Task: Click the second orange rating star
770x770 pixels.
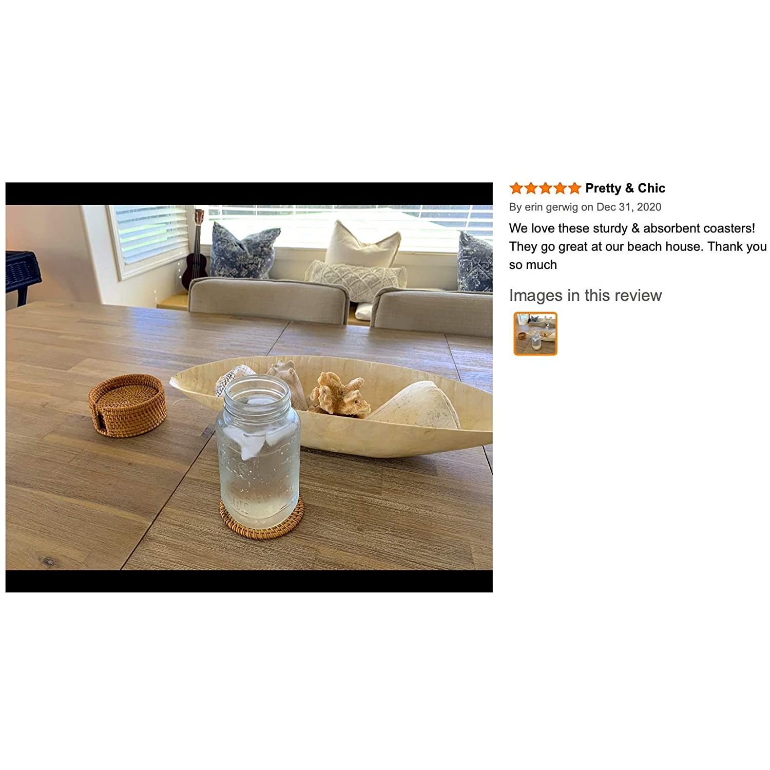Action: click(x=531, y=188)
